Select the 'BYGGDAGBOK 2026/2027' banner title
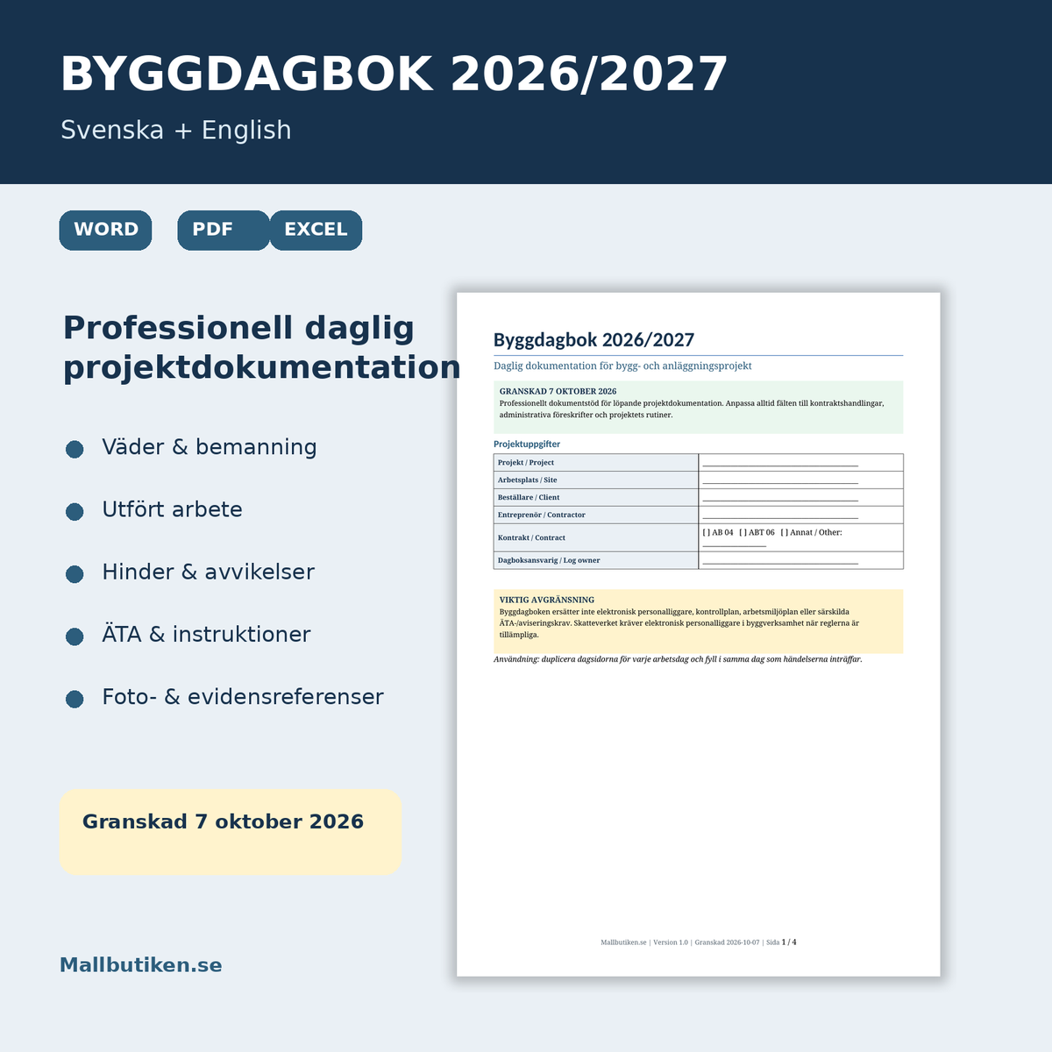 [x=394, y=74]
